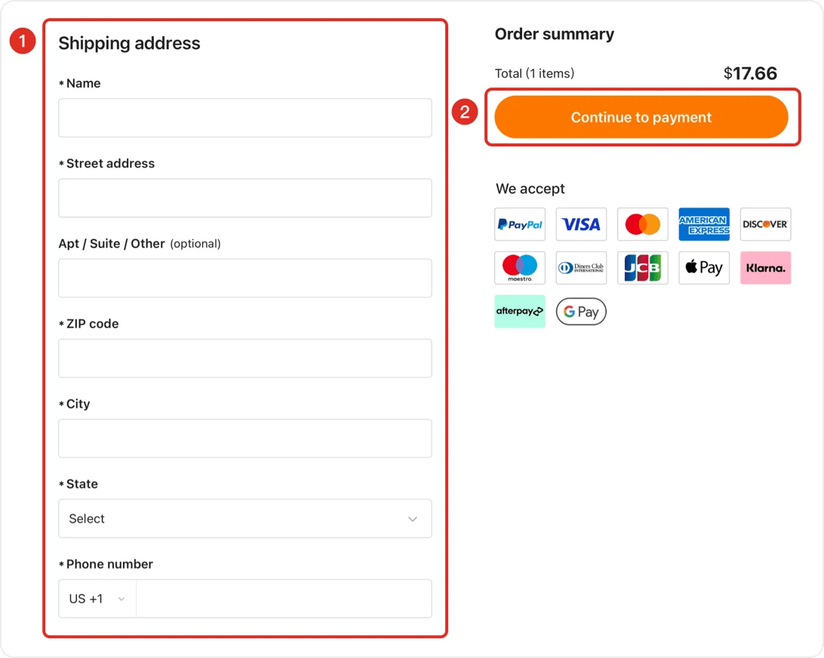Click the Diners Club icon
The height and width of the screenshot is (658, 824).
click(581, 268)
